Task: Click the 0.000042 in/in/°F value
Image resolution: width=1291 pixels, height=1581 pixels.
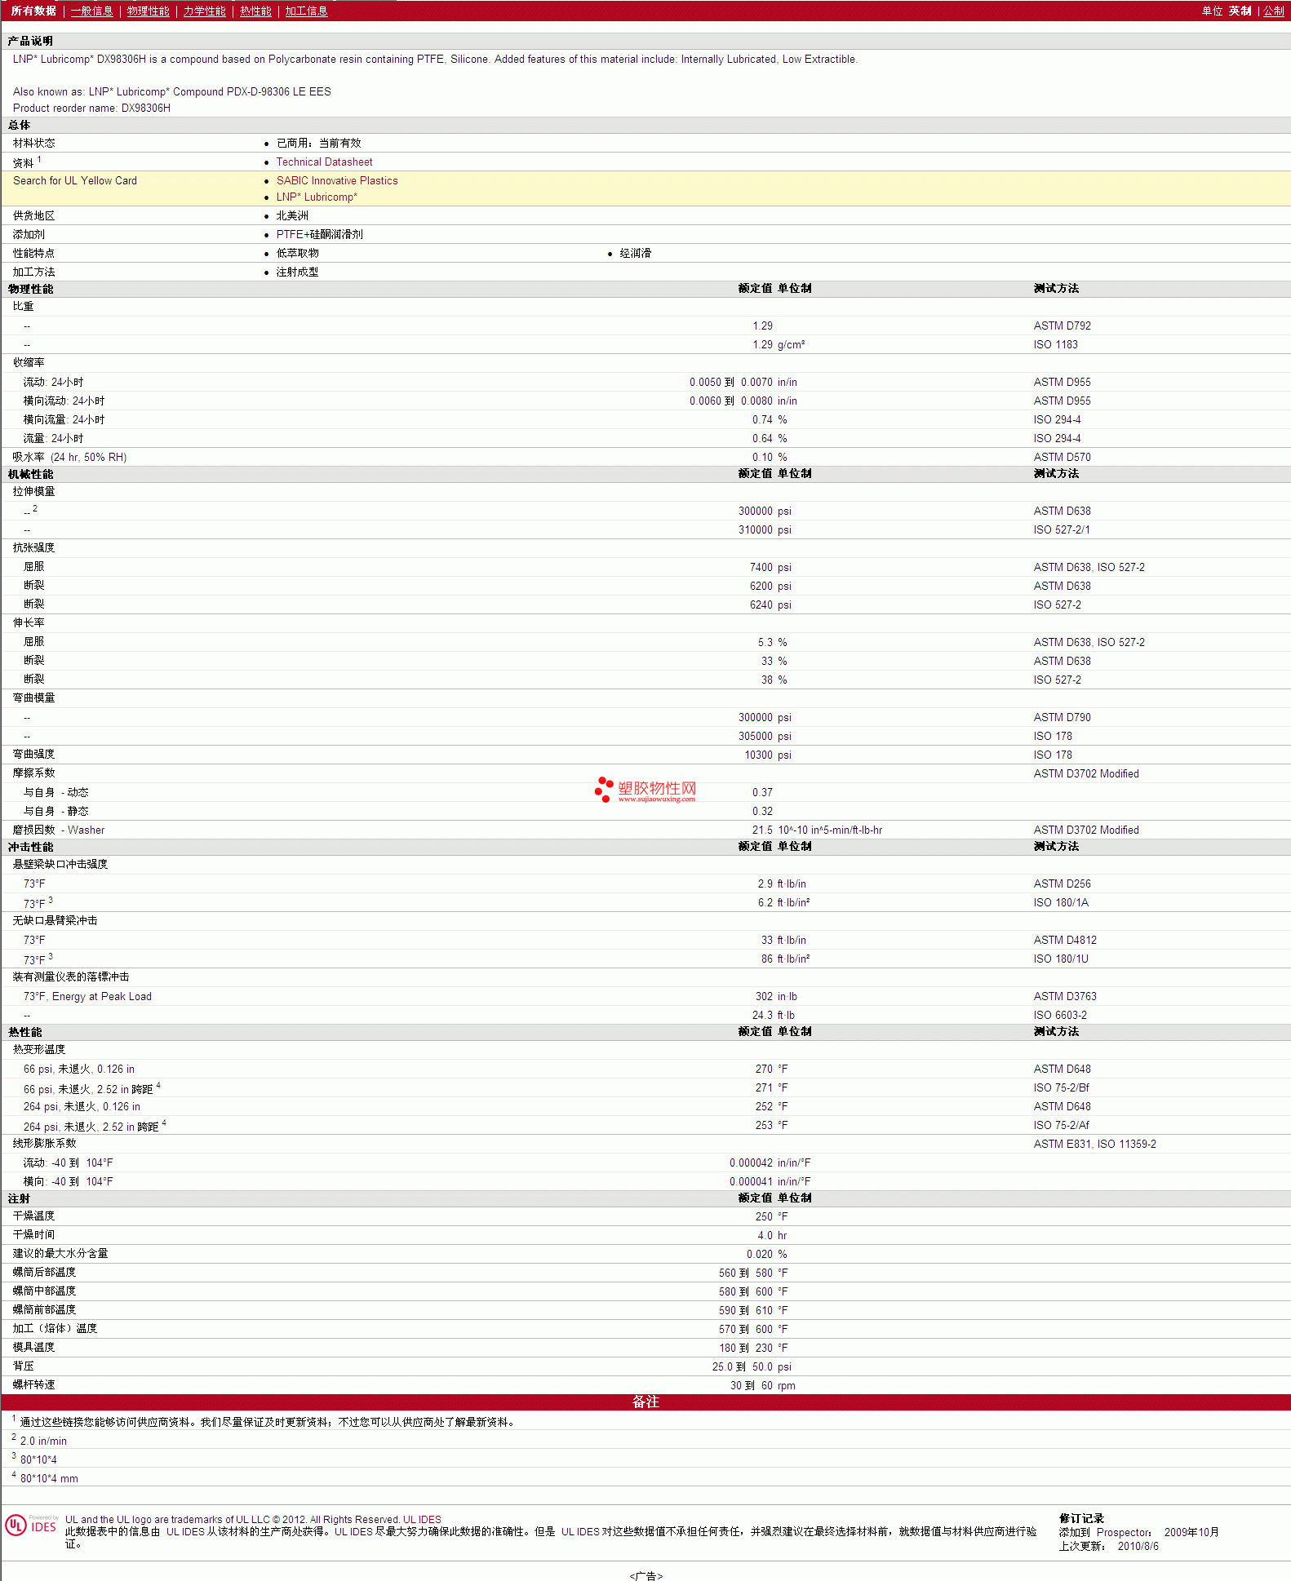Action: point(770,1163)
